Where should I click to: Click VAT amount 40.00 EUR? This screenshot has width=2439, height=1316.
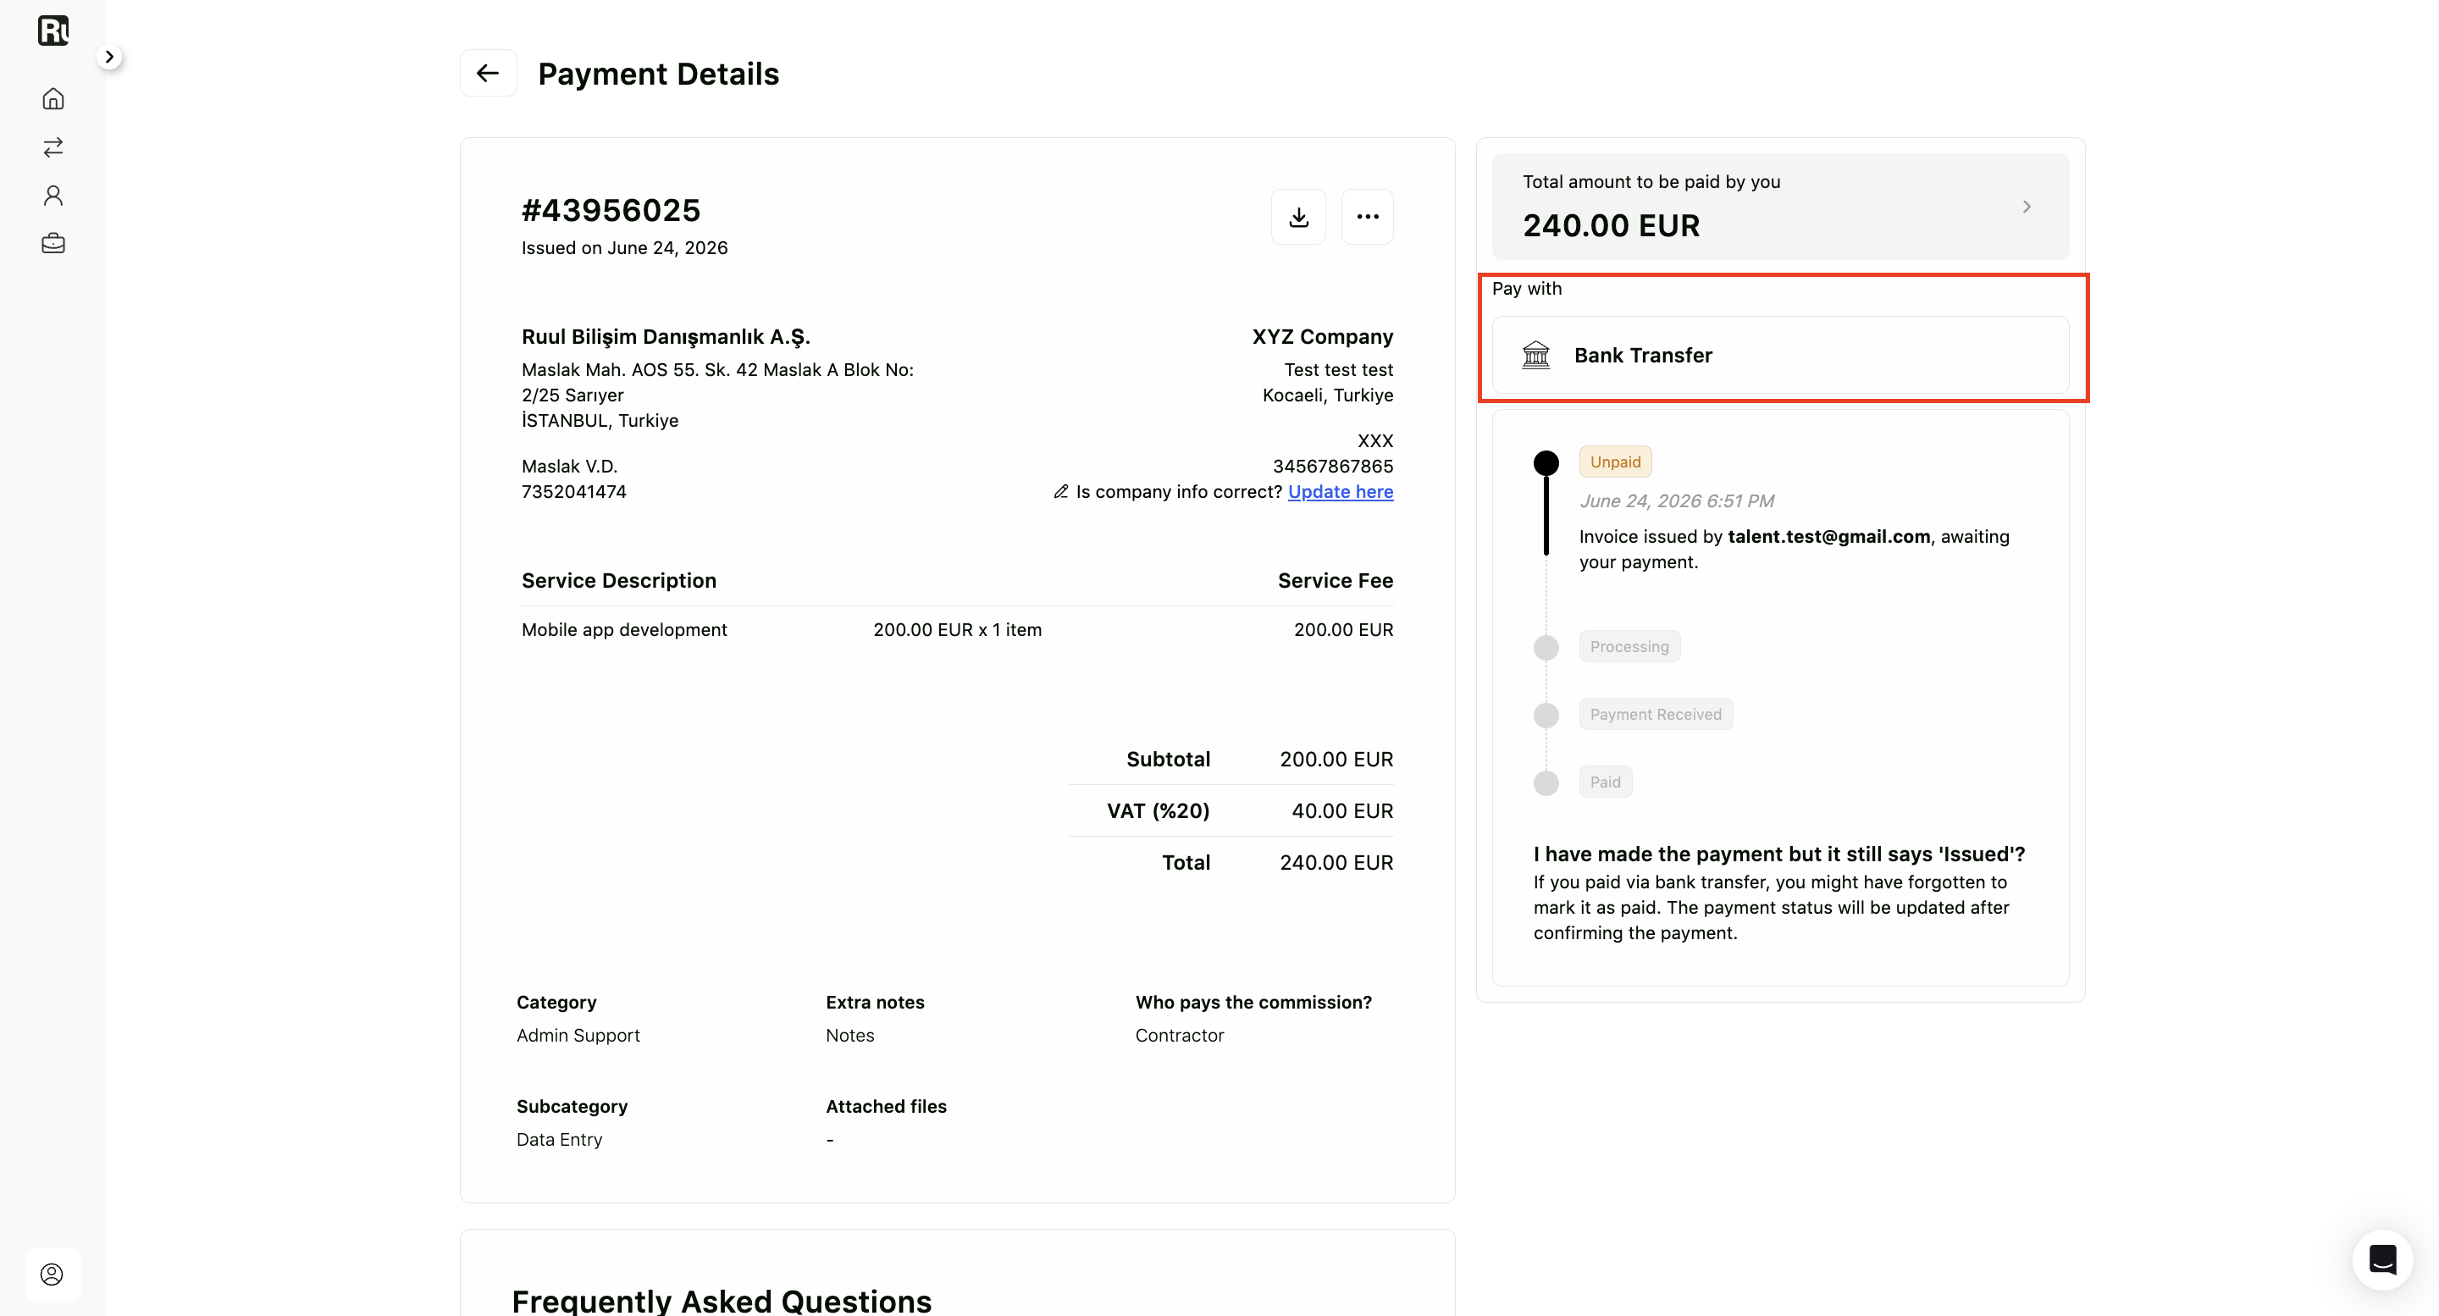pyautogui.click(x=1341, y=811)
